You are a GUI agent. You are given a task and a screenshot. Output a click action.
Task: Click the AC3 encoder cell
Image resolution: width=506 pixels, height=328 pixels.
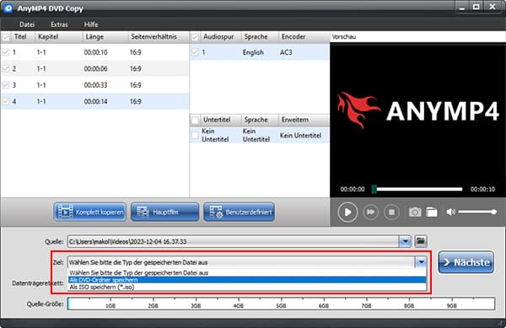tap(286, 52)
